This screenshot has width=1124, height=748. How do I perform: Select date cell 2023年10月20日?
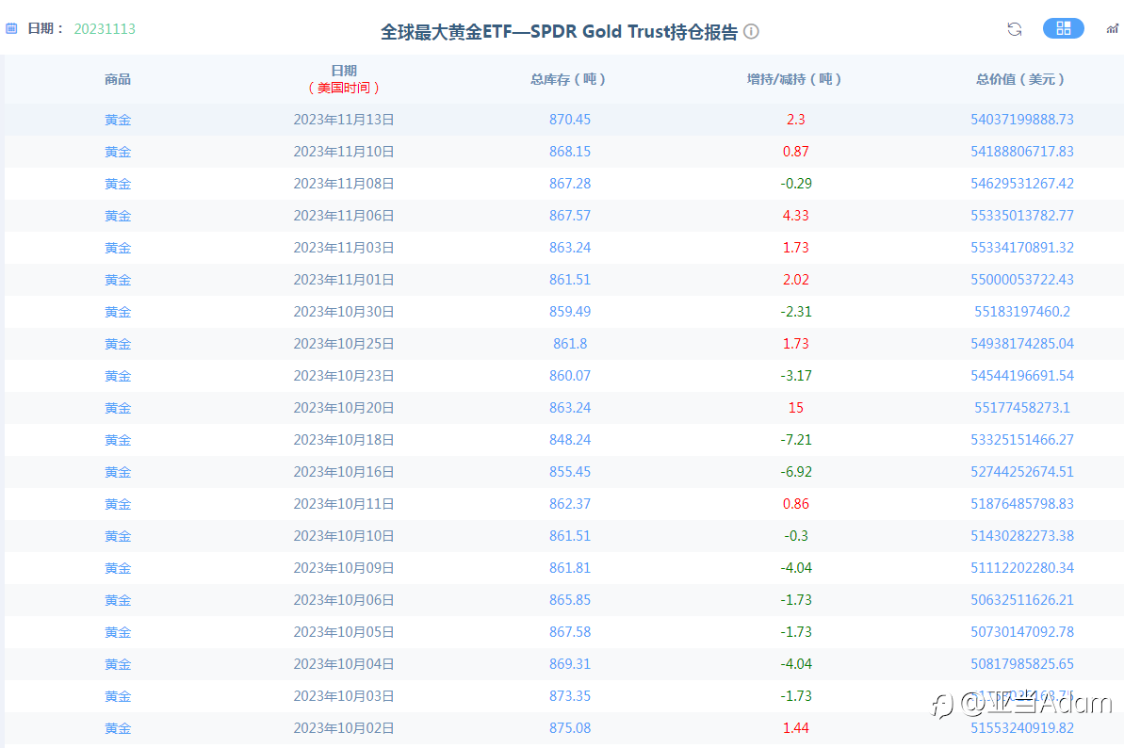343,408
